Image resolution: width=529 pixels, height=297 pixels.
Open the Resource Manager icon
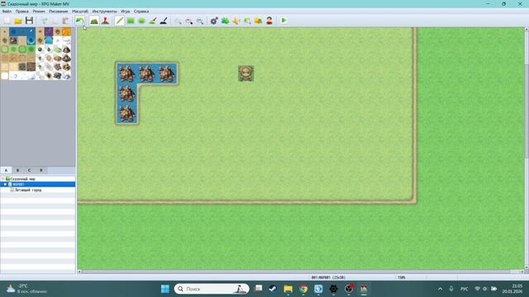tap(259, 21)
